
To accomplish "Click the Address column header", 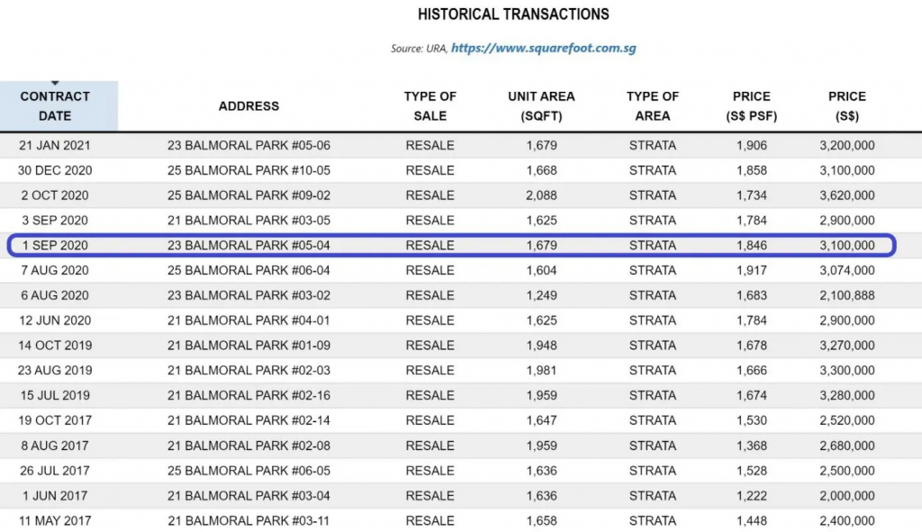I will pyautogui.click(x=249, y=106).
